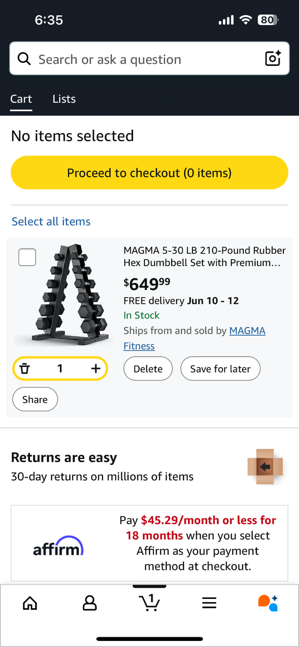Tap Save for later button
This screenshot has width=299, height=647.
click(x=220, y=369)
